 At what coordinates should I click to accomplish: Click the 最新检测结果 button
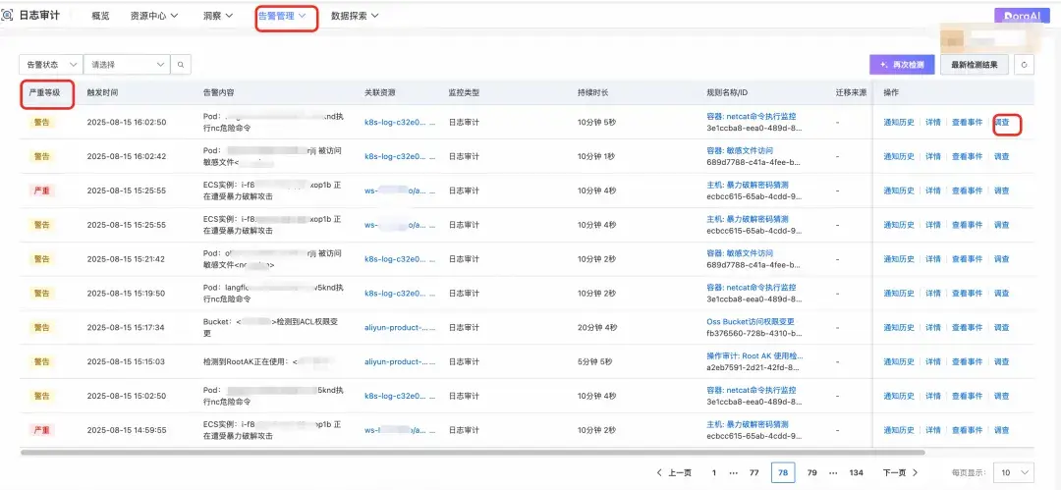[975, 65]
